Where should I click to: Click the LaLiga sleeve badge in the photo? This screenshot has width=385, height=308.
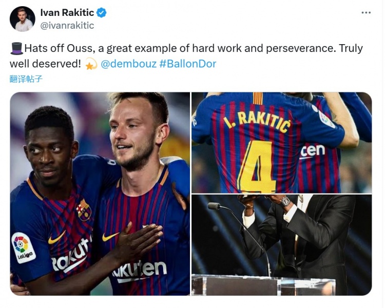point(23,247)
